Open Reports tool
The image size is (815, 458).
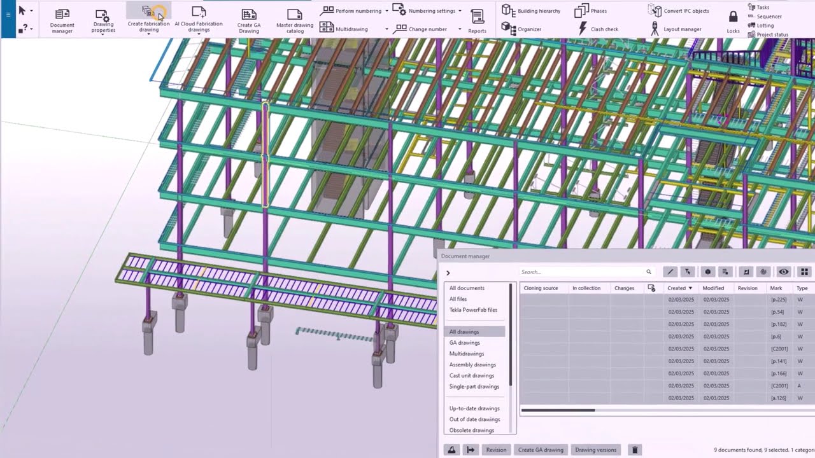click(477, 21)
